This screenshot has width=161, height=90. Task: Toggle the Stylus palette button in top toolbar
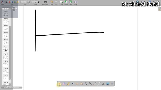point(2,3)
